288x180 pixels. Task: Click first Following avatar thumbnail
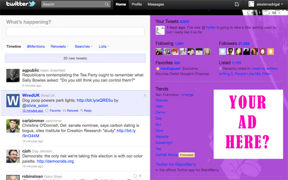click(159, 52)
